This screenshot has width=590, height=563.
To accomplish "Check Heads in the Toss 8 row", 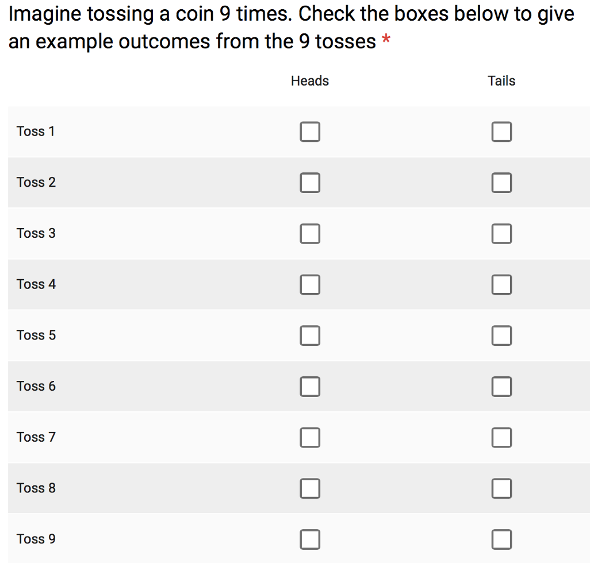I will point(309,488).
